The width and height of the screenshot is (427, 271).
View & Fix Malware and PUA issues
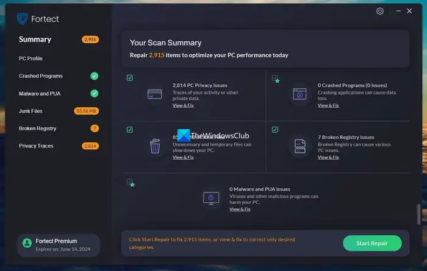240,209
